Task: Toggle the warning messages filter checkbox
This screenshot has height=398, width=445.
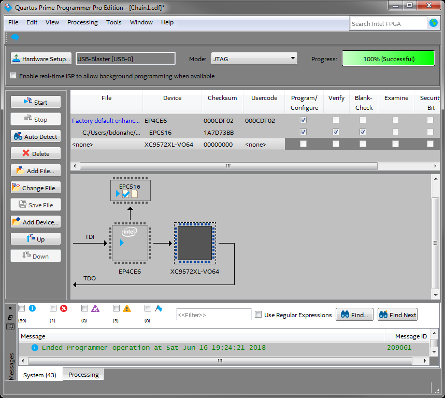Action: pyautogui.click(x=116, y=308)
